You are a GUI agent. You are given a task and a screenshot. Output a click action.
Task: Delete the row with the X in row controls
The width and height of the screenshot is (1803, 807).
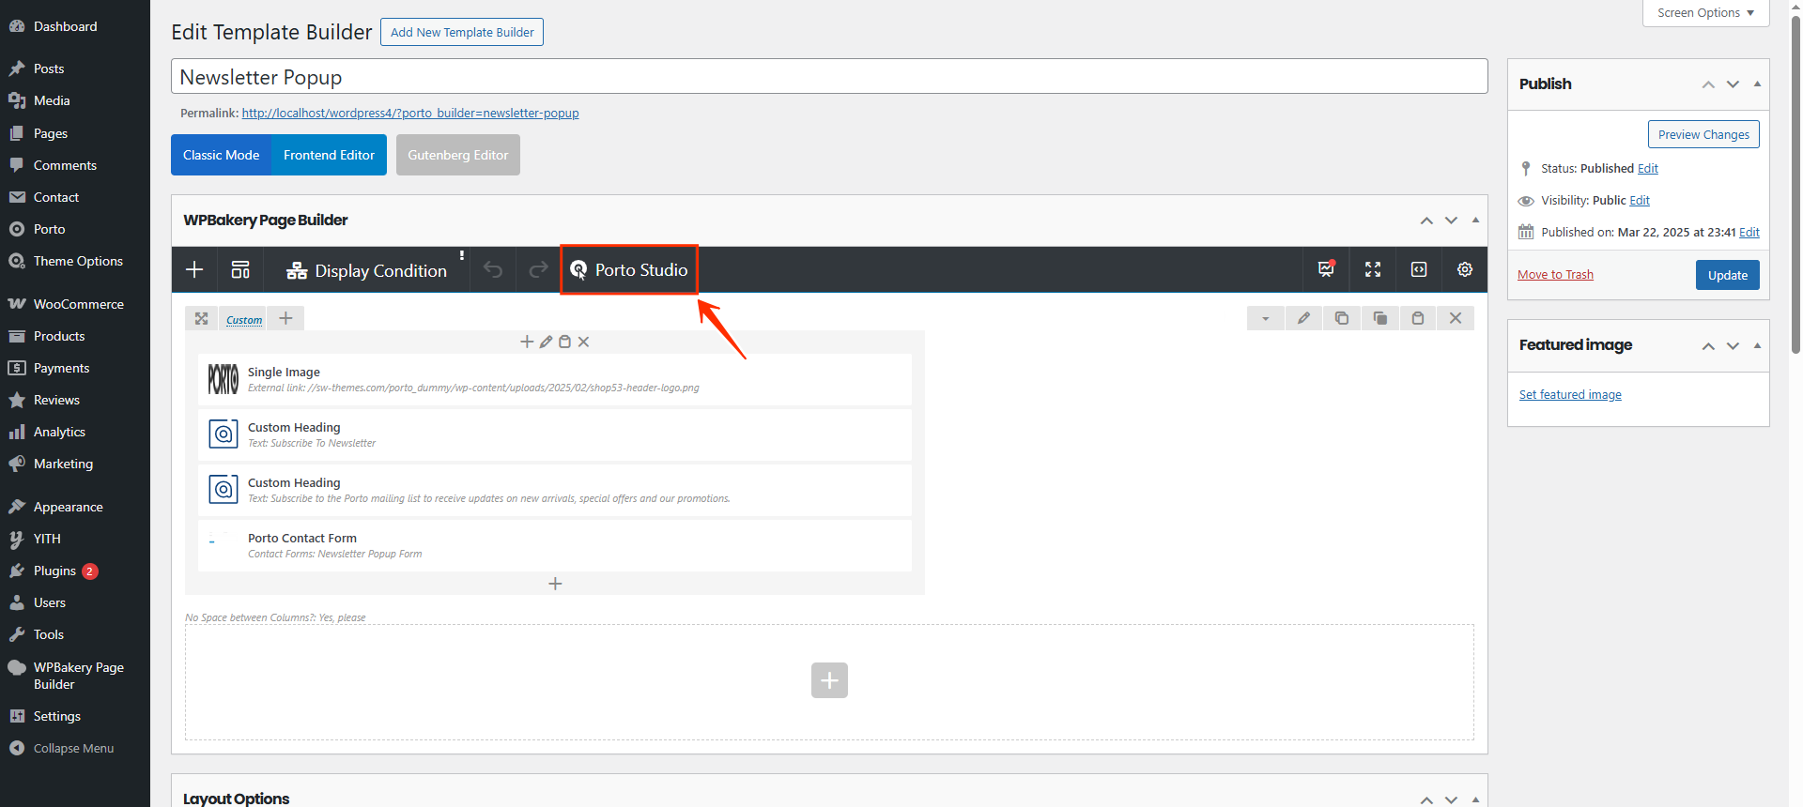click(x=1456, y=318)
